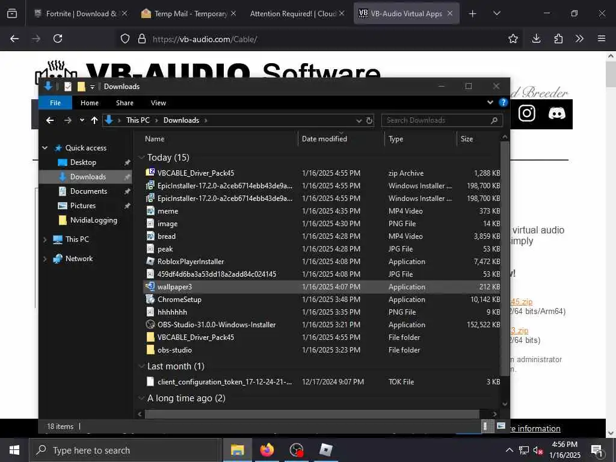Open Roblox taskbar icon
616x462 pixels.
pyautogui.click(x=325, y=450)
